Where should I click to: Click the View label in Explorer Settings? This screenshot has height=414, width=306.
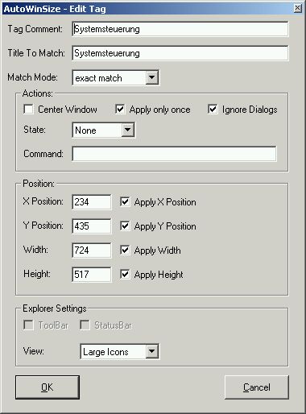[34, 350]
